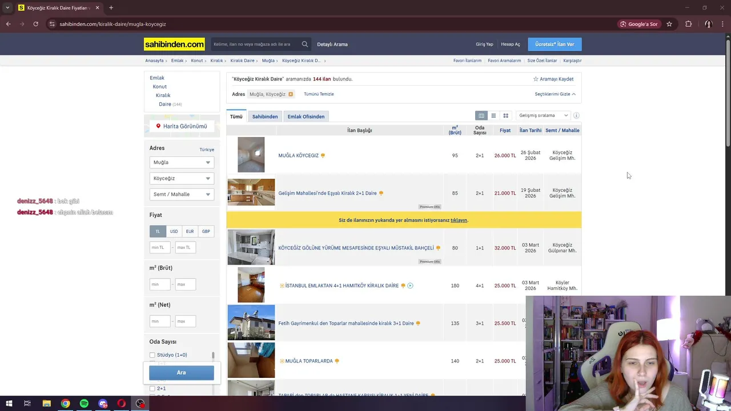Open Gelişmiş sıralama sort dropdown

coord(543,115)
